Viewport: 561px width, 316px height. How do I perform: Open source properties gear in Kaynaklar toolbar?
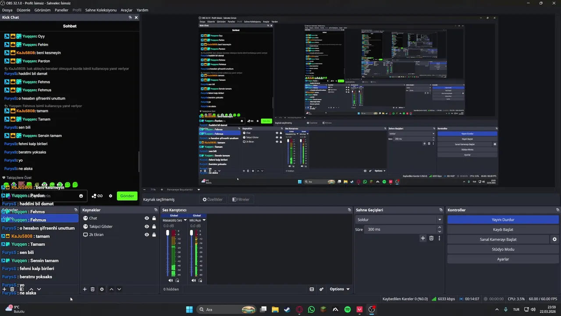pos(102,289)
